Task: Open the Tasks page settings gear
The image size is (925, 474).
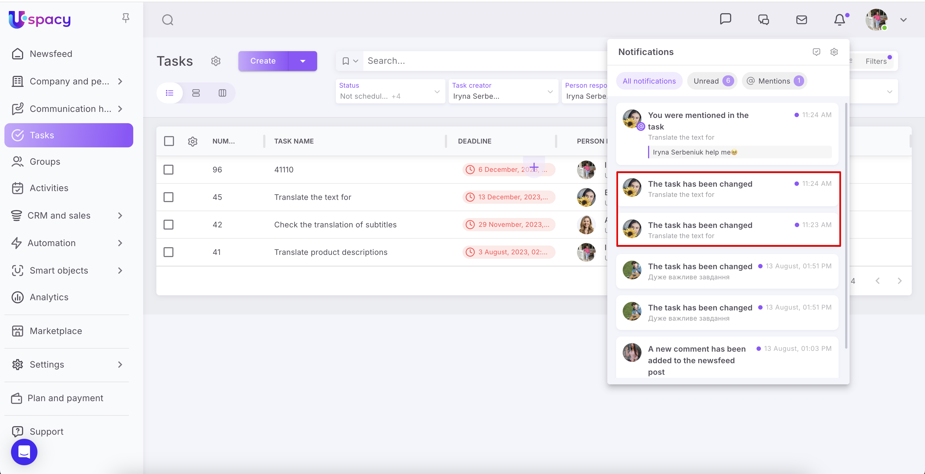Action: point(216,61)
